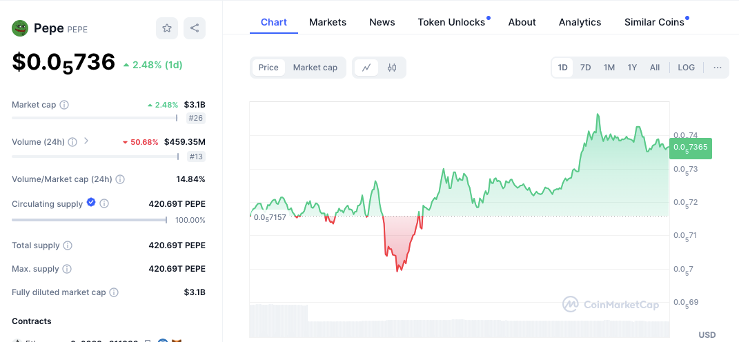Open Max. supply info icon
739x342 pixels.
coord(67,269)
